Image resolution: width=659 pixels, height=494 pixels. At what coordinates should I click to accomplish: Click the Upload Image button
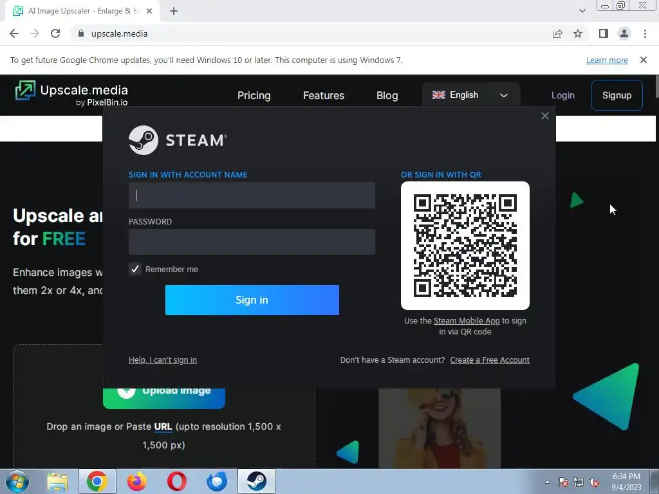[x=164, y=398]
